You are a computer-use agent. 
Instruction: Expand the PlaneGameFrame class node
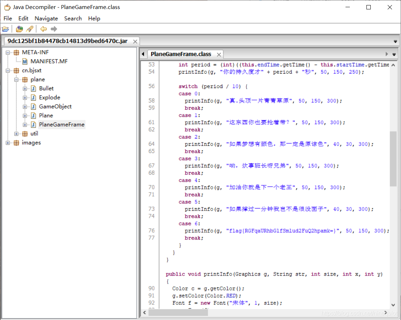coord(25,125)
